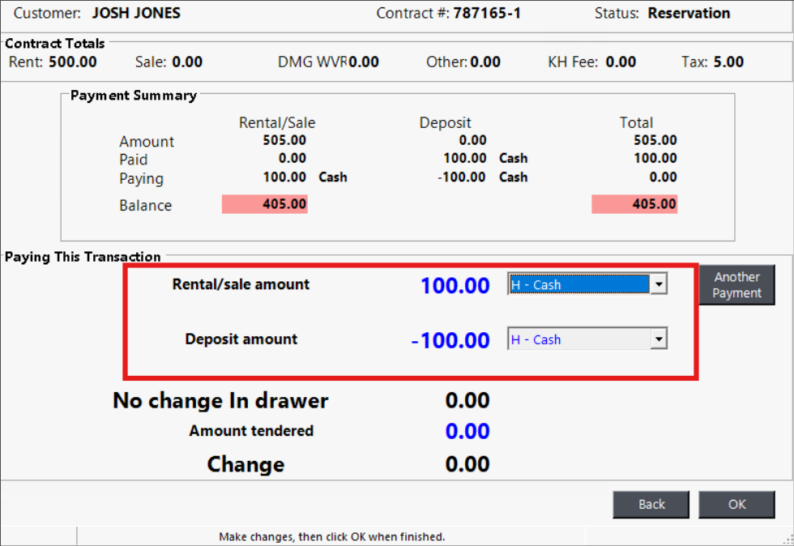Click the pink Rental/Sale balance 405.00 cell
The height and width of the screenshot is (546, 794).
tap(265, 204)
